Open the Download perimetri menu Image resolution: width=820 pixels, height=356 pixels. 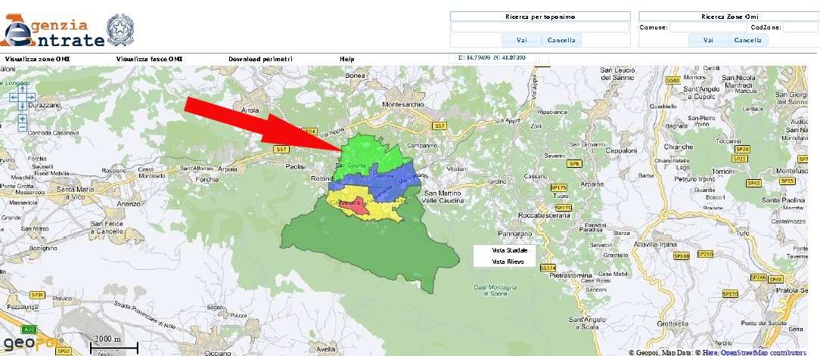[x=260, y=59]
